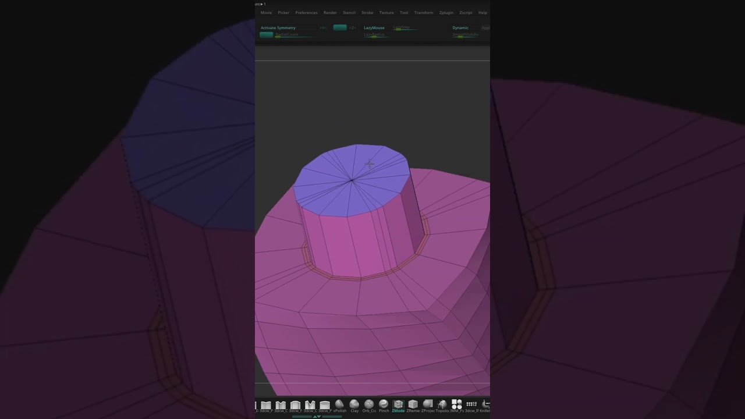This screenshot has width=745, height=419.
Task: Click the Dynamic subdivision button
Action: 460,28
